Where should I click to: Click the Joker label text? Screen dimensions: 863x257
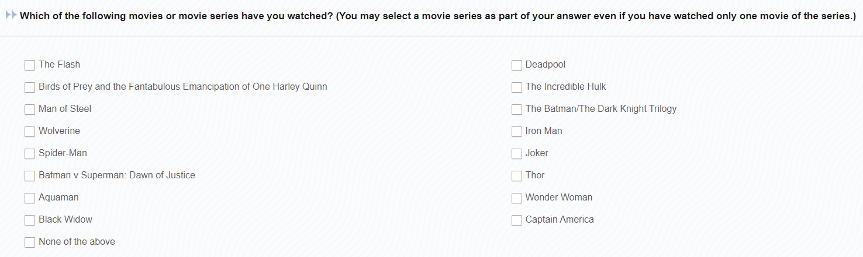point(537,153)
